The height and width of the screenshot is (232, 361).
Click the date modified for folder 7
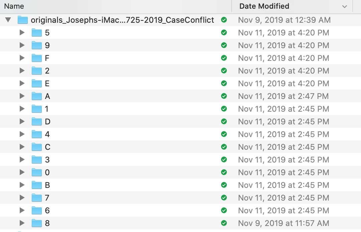(283, 198)
